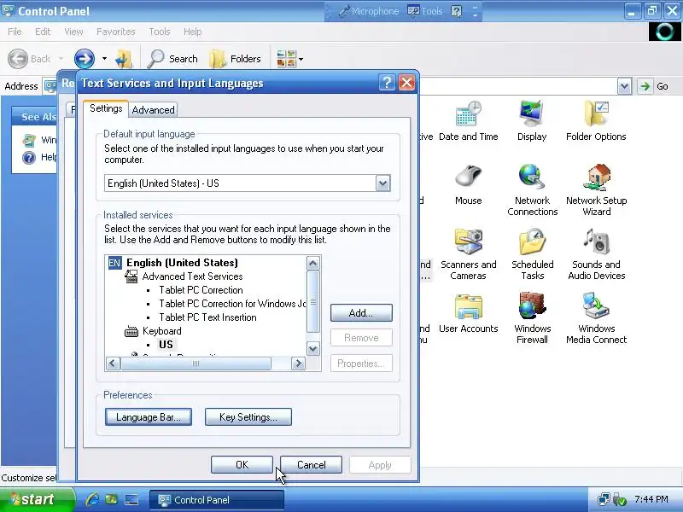Screen dimensions: 683x512
Task: Click the Advanced Text Services tree icon
Action: pyautogui.click(x=131, y=276)
